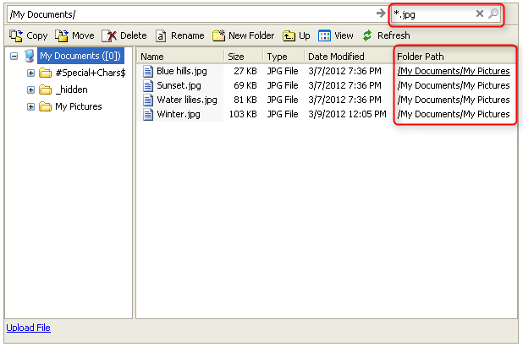The width and height of the screenshot is (523, 347).
Task: Open Blue hills.jpg folder path link
Action: pos(454,71)
